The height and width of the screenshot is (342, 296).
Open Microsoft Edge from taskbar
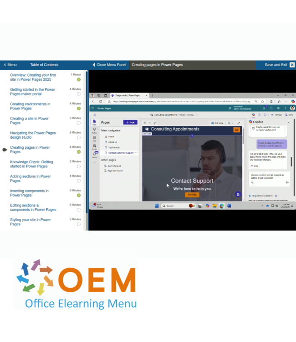pos(222,206)
